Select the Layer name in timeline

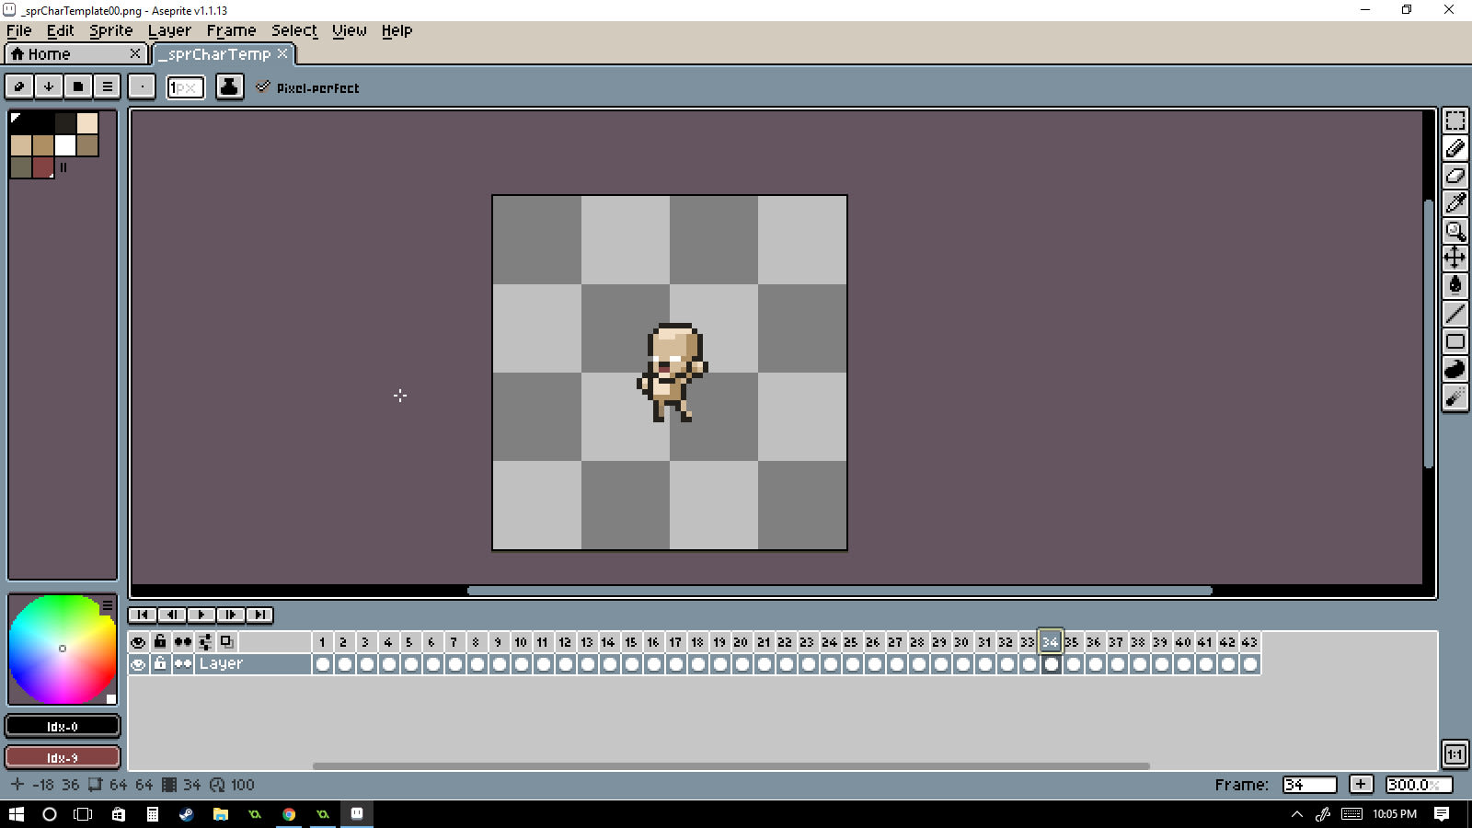pyautogui.click(x=253, y=664)
